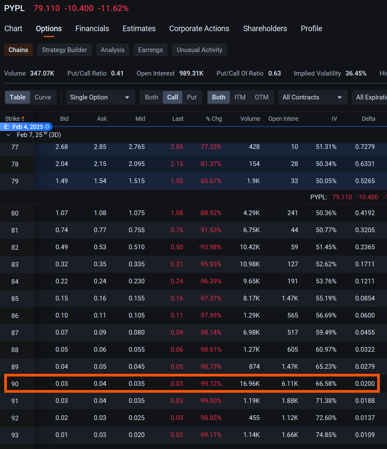Click the Volume 347.07K stat
This screenshot has width=387, height=449.
tap(29, 73)
